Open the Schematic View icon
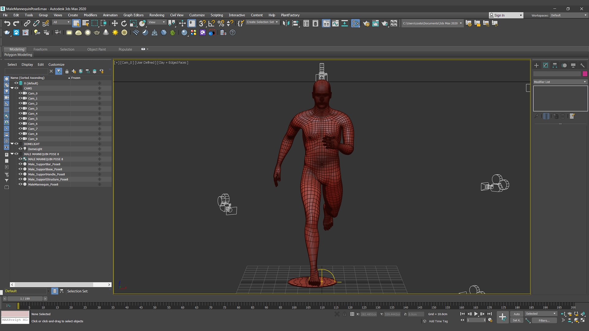 (x=345, y=23)
